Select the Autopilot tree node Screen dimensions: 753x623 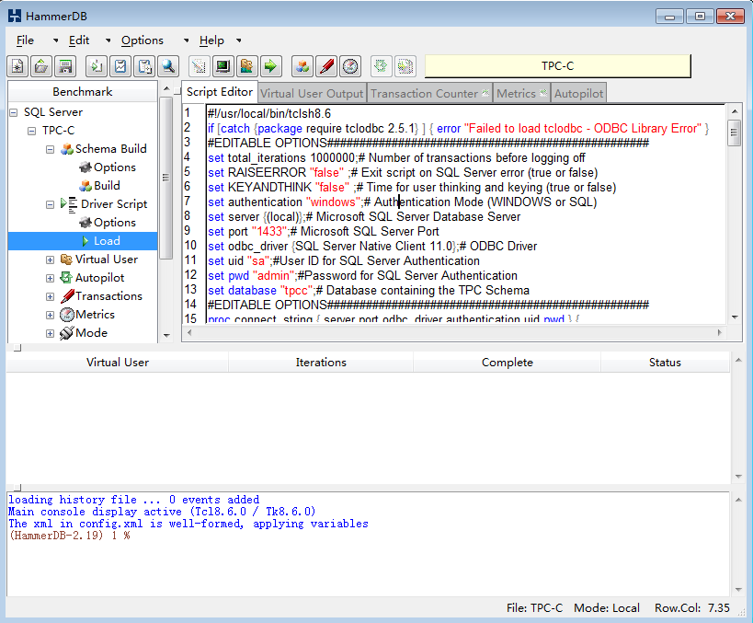point(99,278)
